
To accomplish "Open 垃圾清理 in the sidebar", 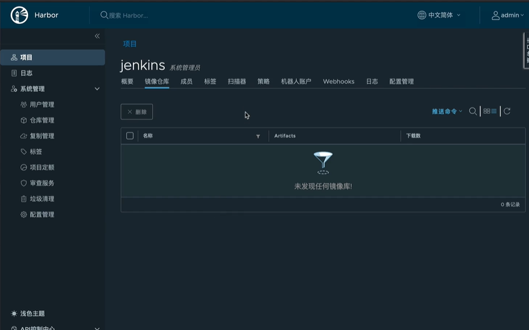I will 42,199.
